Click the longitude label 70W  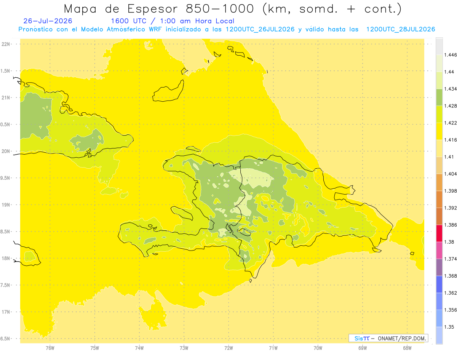318,348
